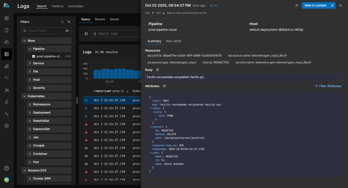Collapse the redis object in Attributes
This screenshot has width=348, height=188.
pos(151,108)
